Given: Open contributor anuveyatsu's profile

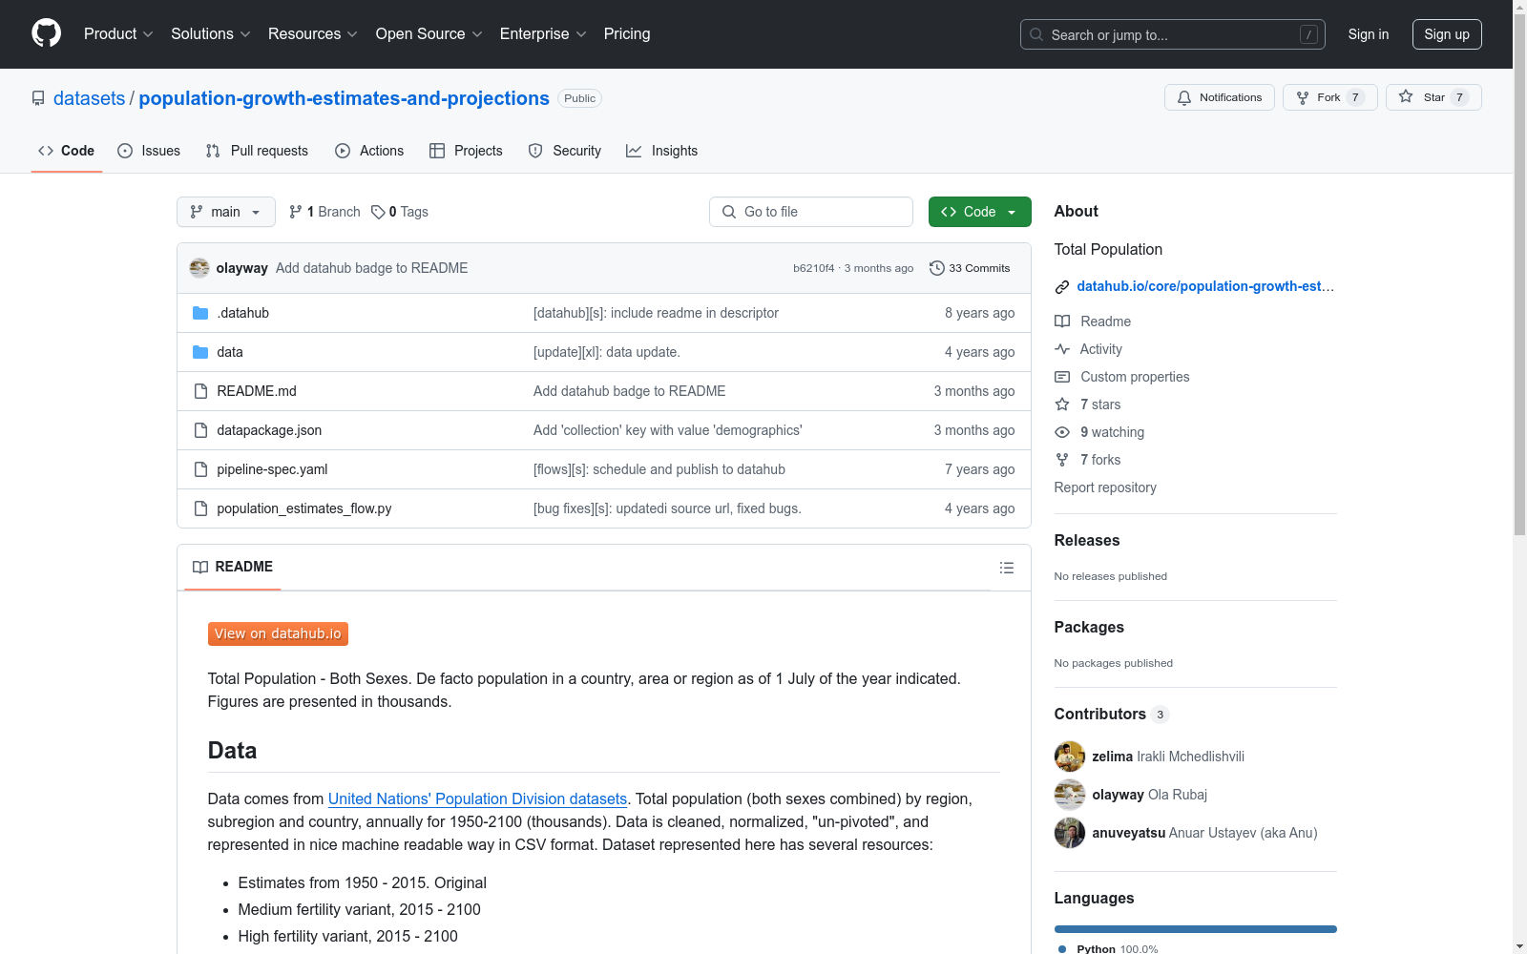Looking at the screenshot, I should (1129, 833).
